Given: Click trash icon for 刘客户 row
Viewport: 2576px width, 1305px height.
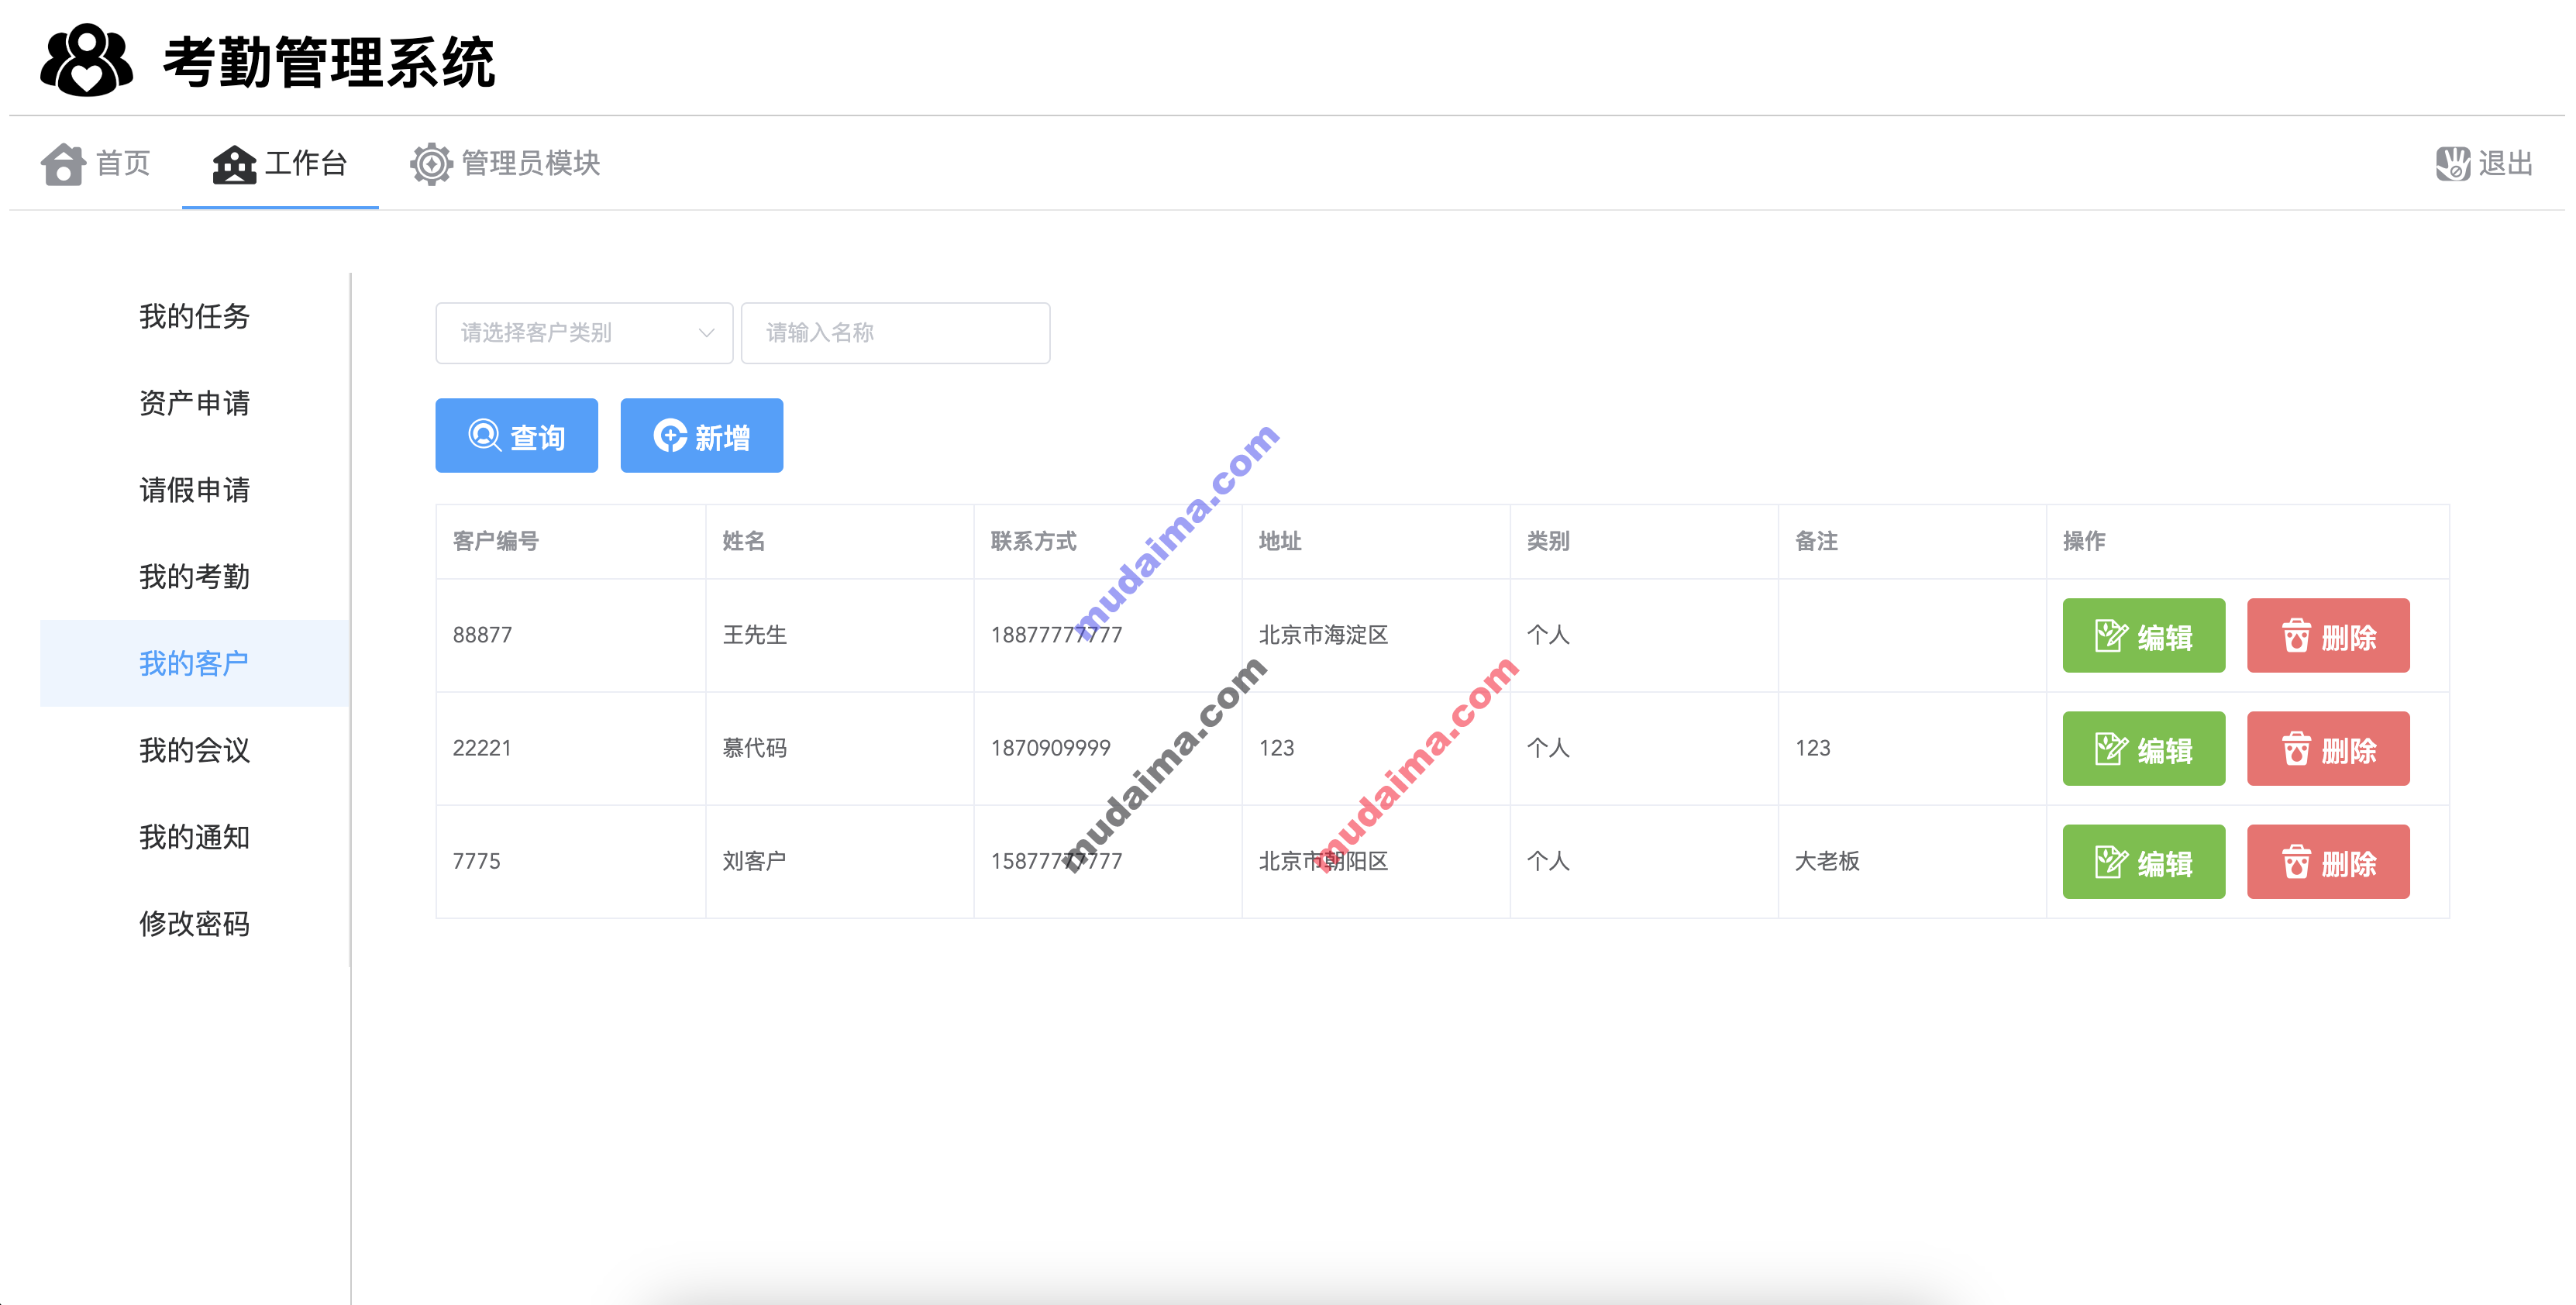Looking at the screenshot, I should tap(2296, 862).
